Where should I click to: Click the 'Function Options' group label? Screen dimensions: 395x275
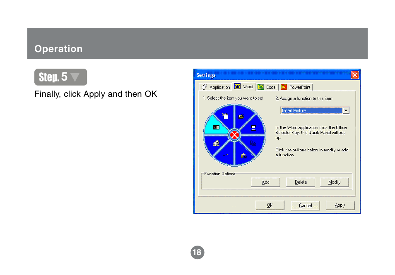pyautogui.click(x=220, y=174)
